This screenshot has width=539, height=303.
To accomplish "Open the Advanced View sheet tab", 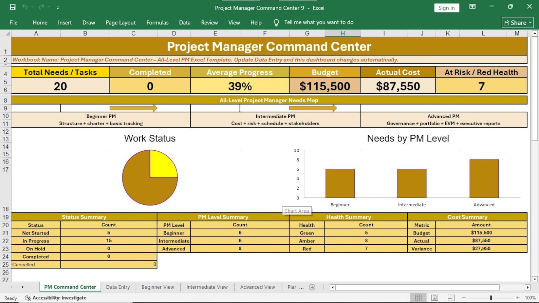I will [x=258, y=287].
